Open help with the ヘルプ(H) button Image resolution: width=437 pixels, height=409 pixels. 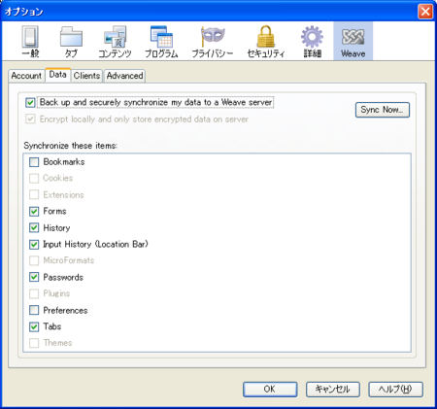pos(395,389)
